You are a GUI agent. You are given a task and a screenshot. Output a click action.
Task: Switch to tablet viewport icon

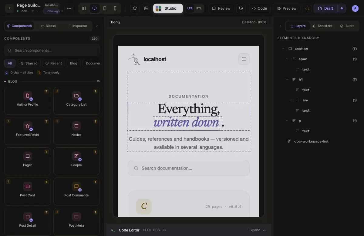coord(105,8)
